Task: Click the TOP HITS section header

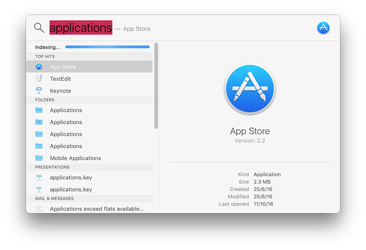Action: pos(89,56)
